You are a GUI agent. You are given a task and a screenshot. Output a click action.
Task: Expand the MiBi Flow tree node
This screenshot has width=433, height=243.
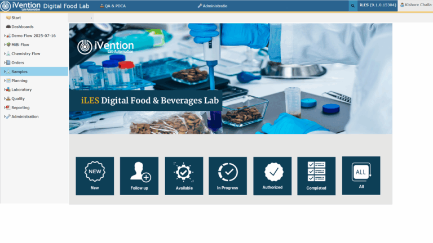tap(5, 44)
